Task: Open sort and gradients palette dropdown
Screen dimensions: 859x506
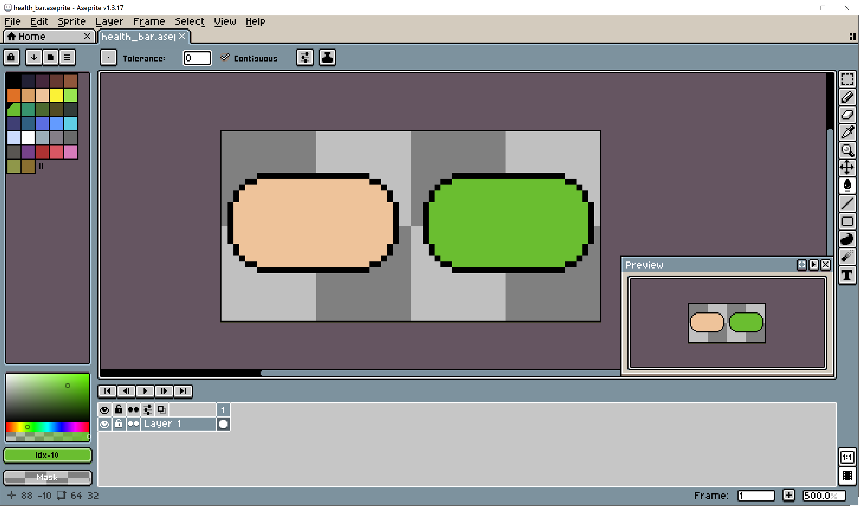Action: click(x=34, y=57)
